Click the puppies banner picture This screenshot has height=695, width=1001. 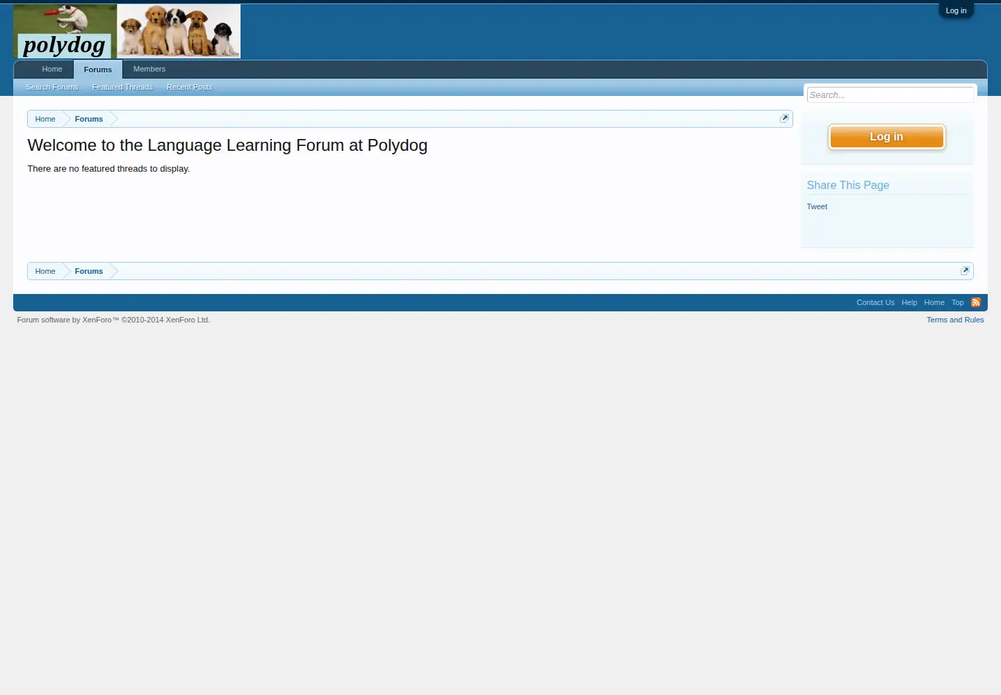tap(179, 31)
